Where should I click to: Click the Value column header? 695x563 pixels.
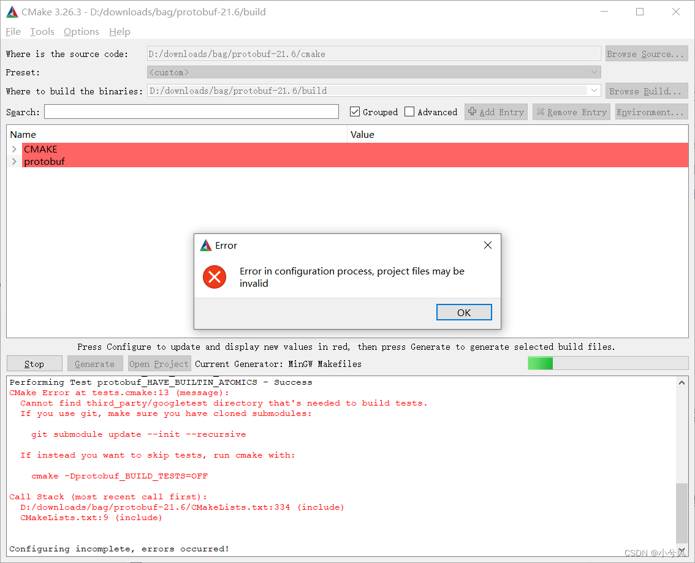518,134
